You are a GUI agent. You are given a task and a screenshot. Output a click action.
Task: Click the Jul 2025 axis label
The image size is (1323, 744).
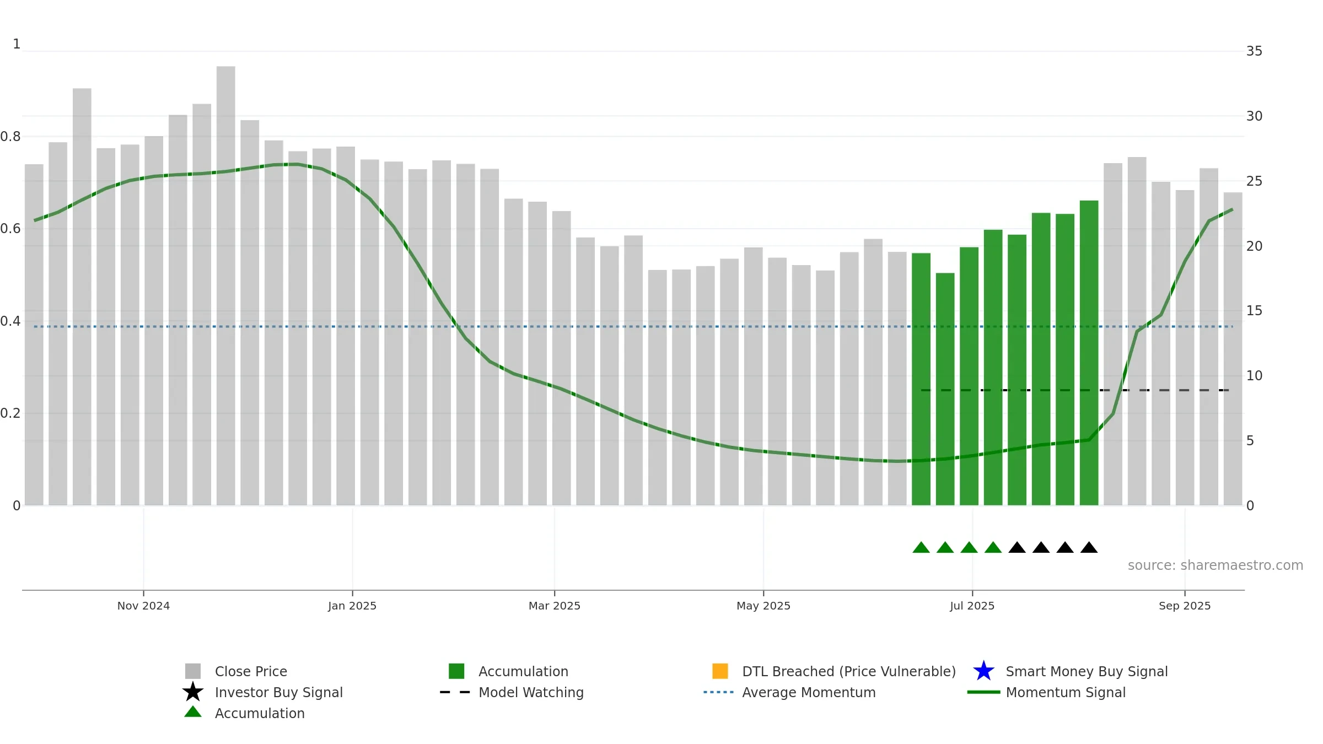click(x=972, y=606)
